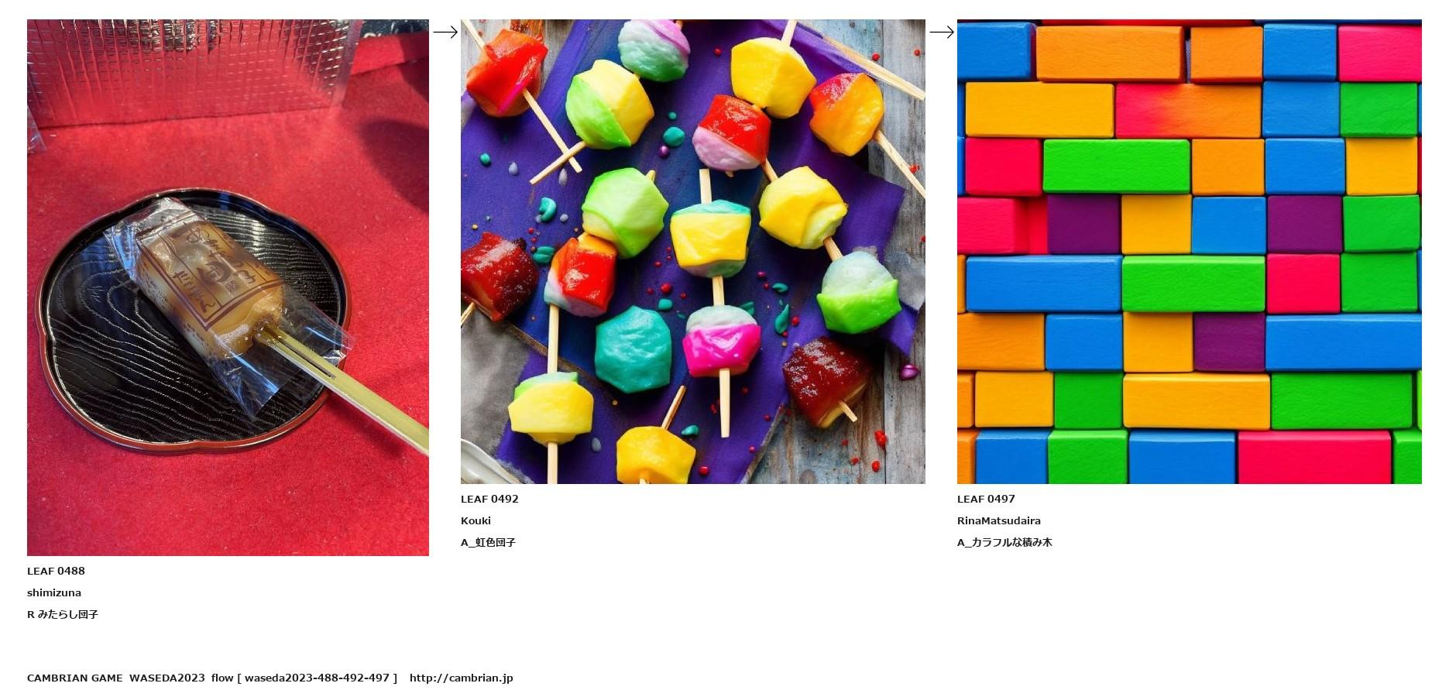Click the arrow between second and third images
Image resolution: width=1449 pixels, height=697 pixels.
tap(941, 32)
